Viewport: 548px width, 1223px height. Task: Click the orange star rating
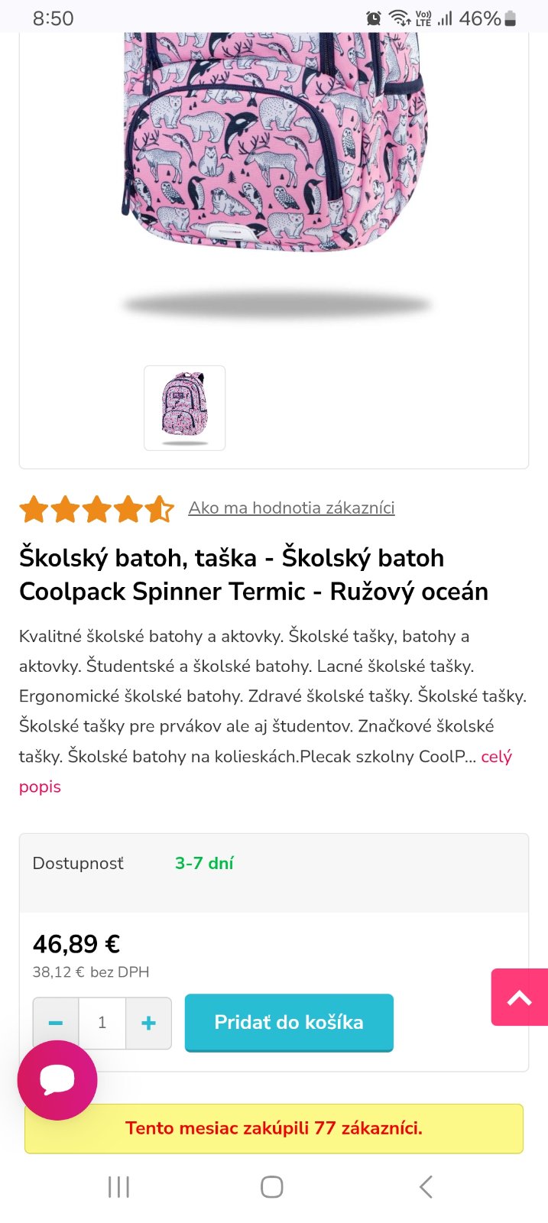pyautogui.click(x=97, y=508)
